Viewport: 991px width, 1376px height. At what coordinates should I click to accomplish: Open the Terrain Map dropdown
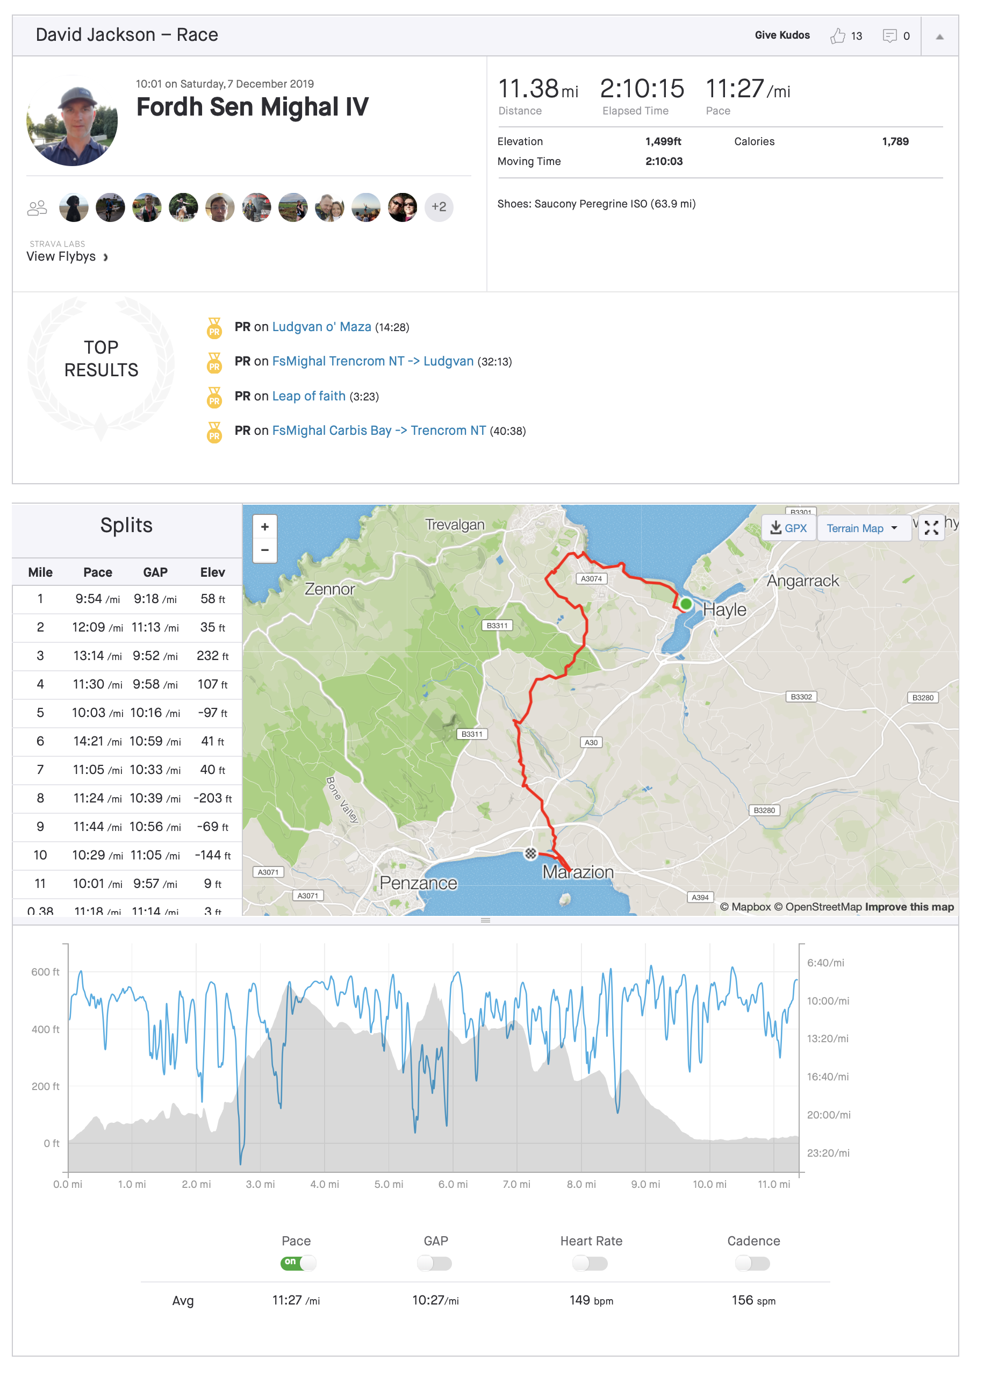tap(862, 528)
